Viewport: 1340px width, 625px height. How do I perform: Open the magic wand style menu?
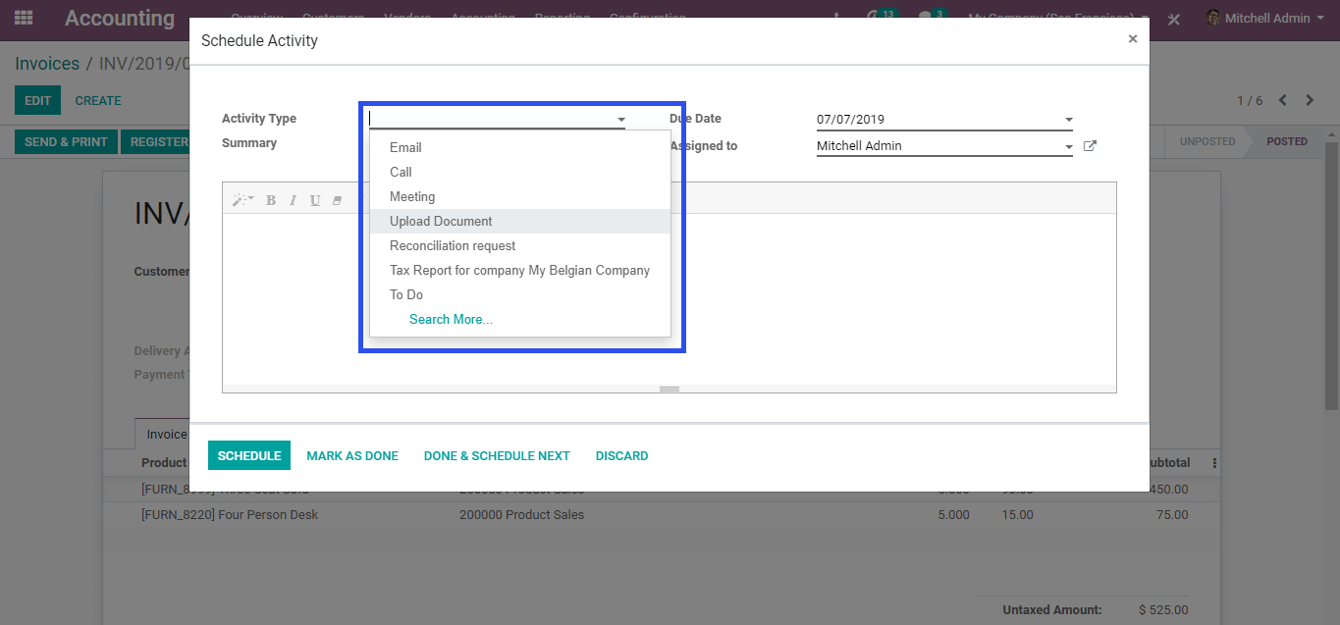(x=241, y=200)
